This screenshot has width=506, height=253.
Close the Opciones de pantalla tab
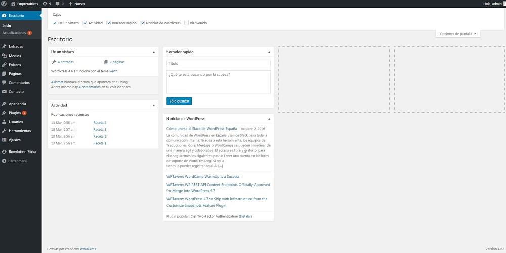click(x=458, y=34)
